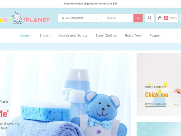This screenshot has height=136, width=181.
Task: Click the polka dot banner below Baby Strollers
Action: [x=159, y=129]
